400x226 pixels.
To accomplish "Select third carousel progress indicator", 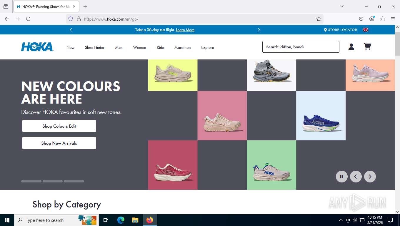I will [x=74, y=181].
